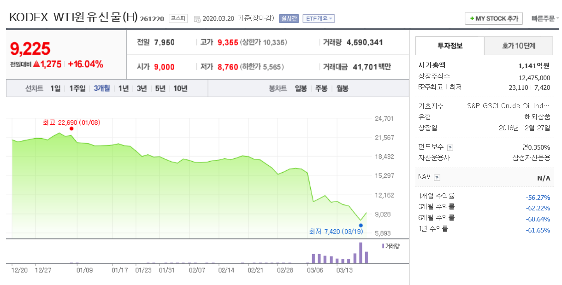Open the 1개월 수익률 -56.27% link

coord(537,197)
